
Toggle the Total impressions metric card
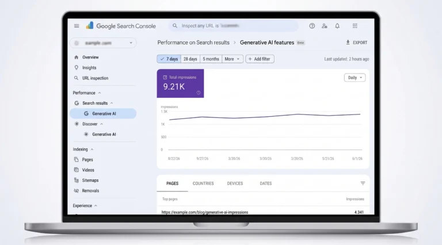click(180, 83)
